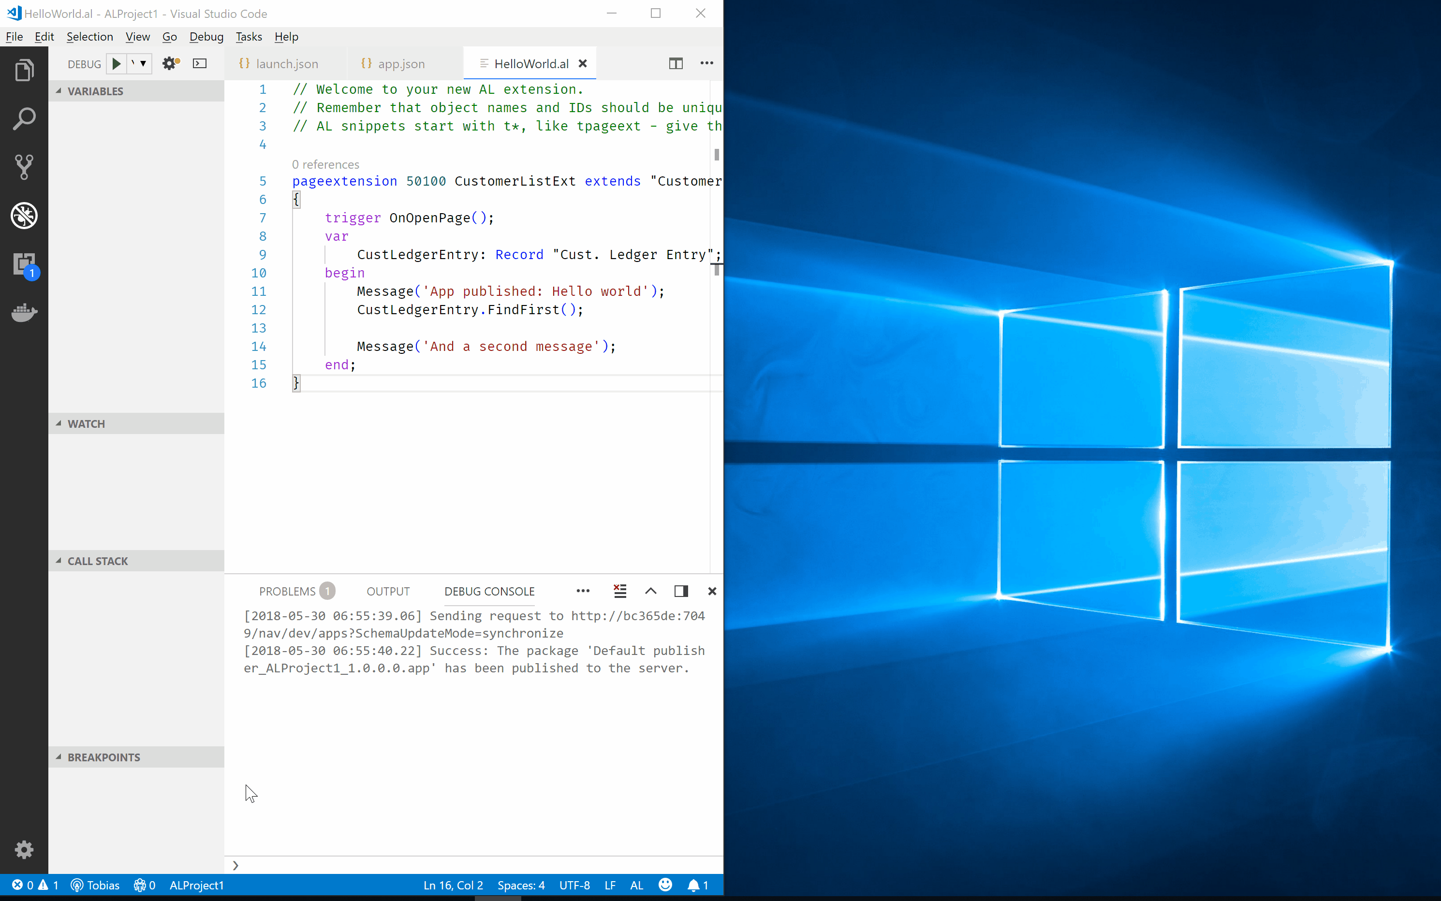The width and height of the screenshot is (1441, 901).
Task: Close the bottom panel
Action: pyautogui.click(x=712, y=591)
